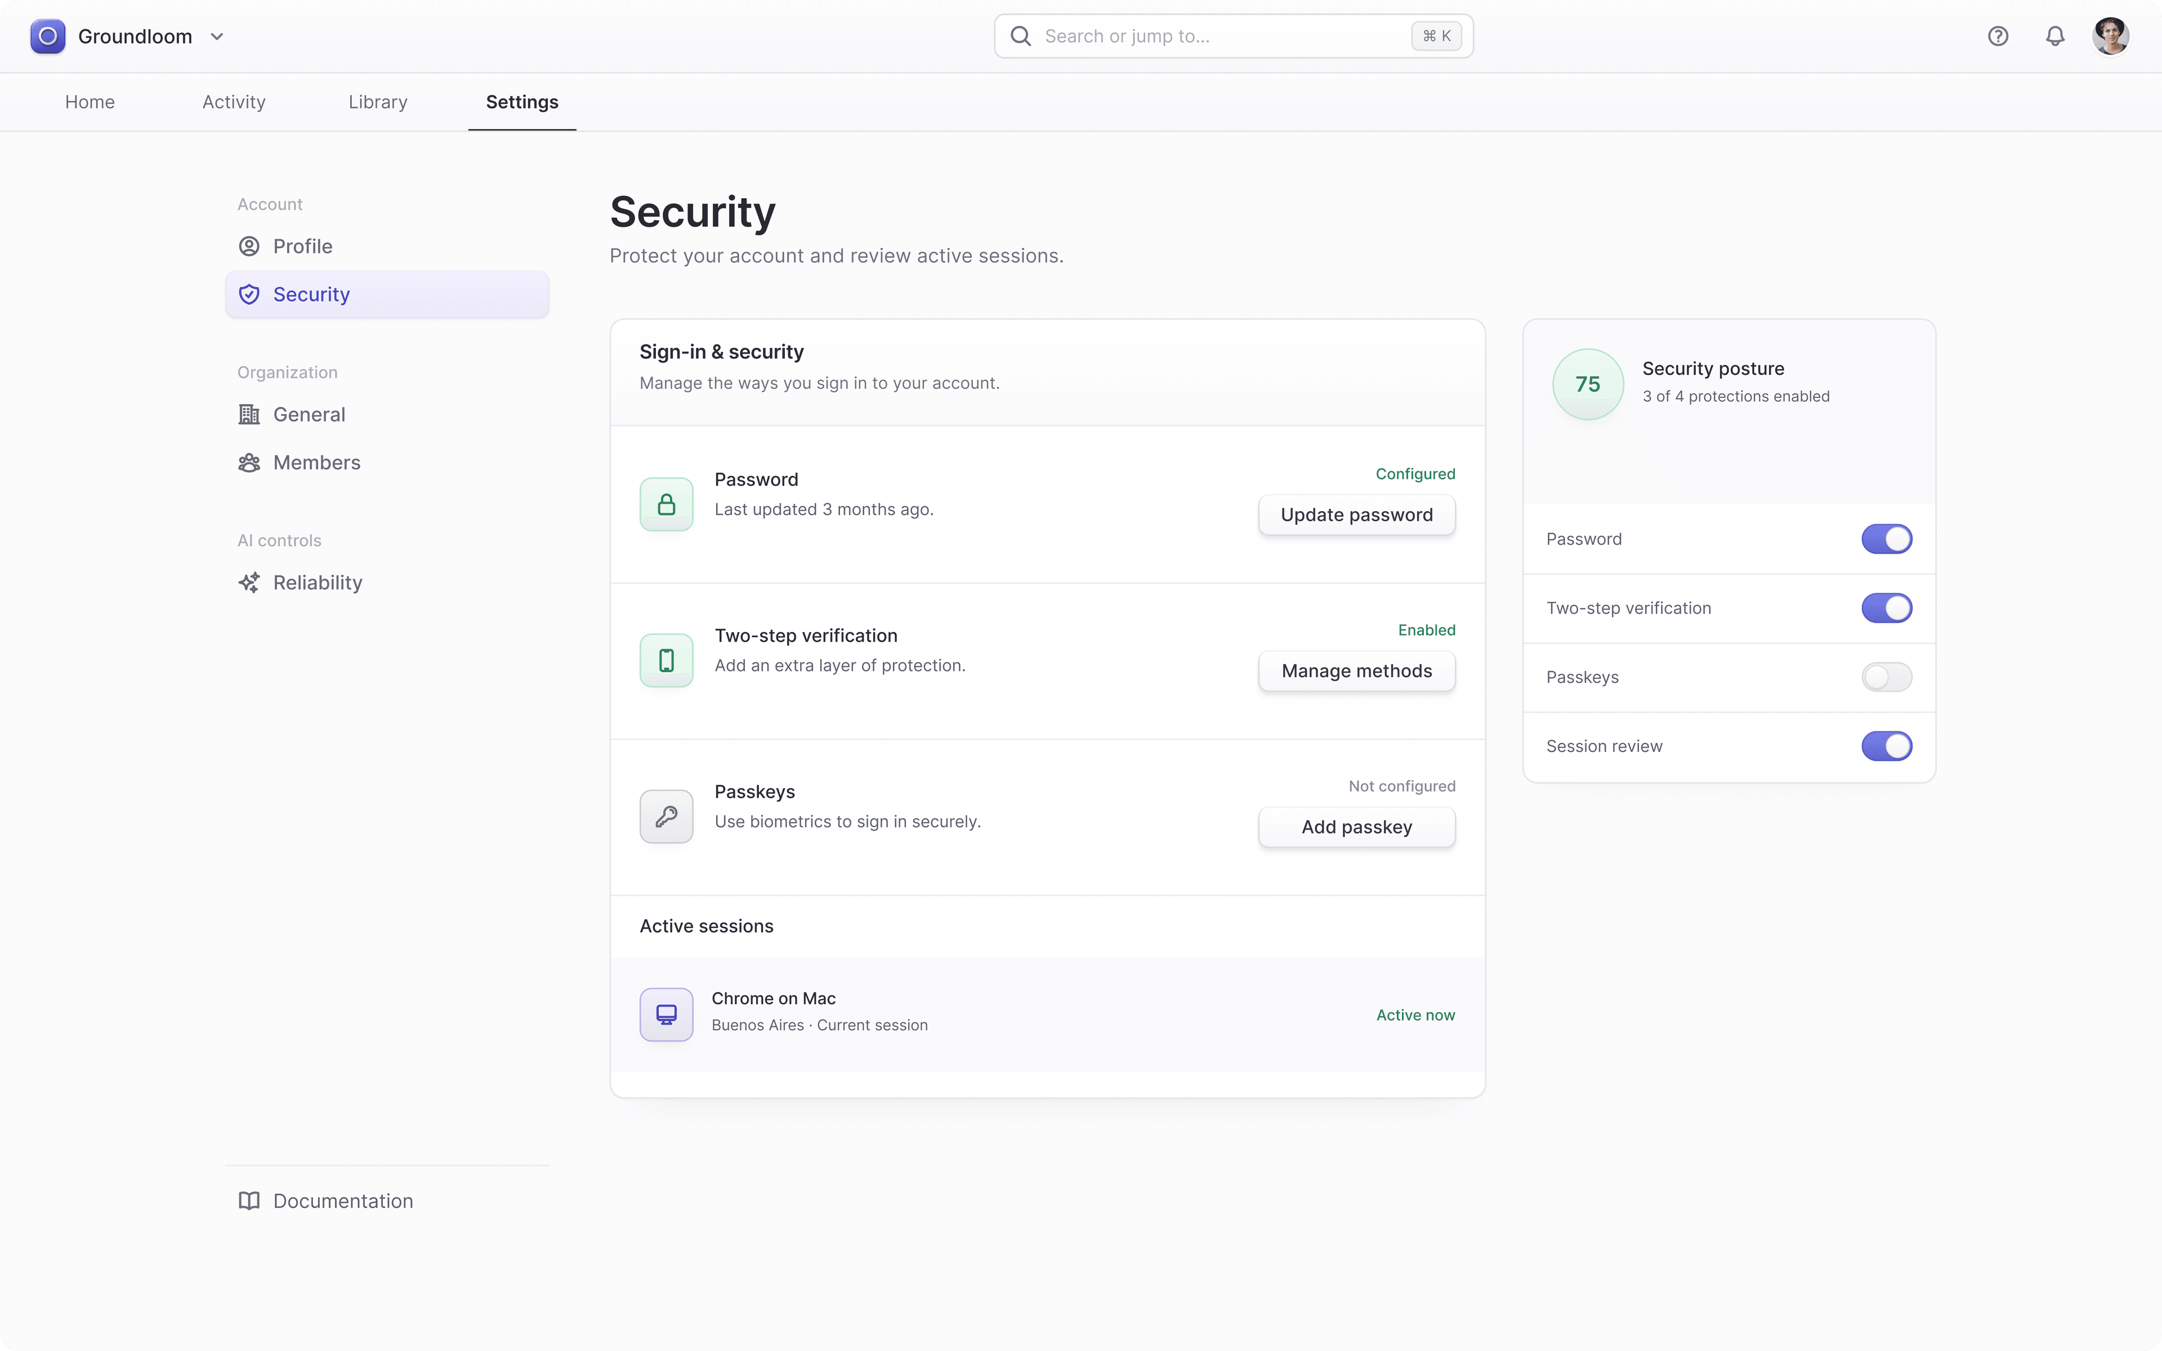Click the General building icon
The image size is (2162, 1351).
tap(249, 415)
